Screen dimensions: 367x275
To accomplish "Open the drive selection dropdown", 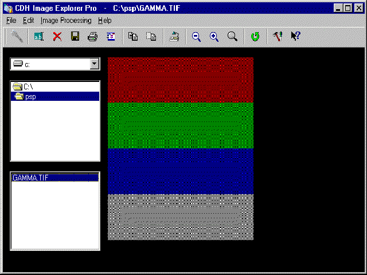I will coord(95,64).
